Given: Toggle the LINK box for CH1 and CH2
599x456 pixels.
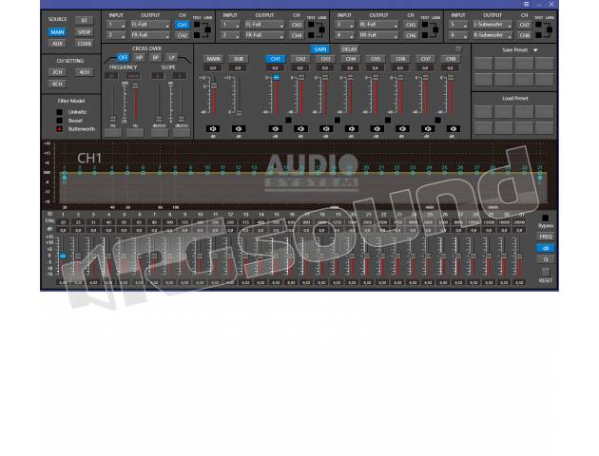Looking at the screenshot, I should (x=208, y=29).
